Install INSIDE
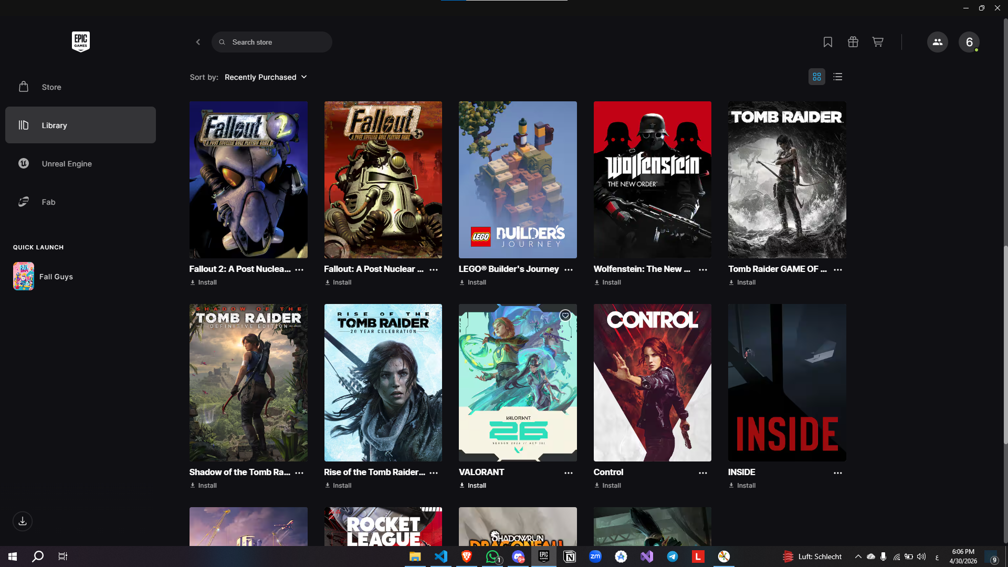 tap(742, 486)
